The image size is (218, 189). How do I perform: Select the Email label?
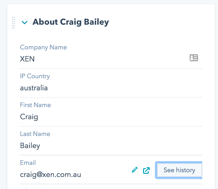coord(28,163)
